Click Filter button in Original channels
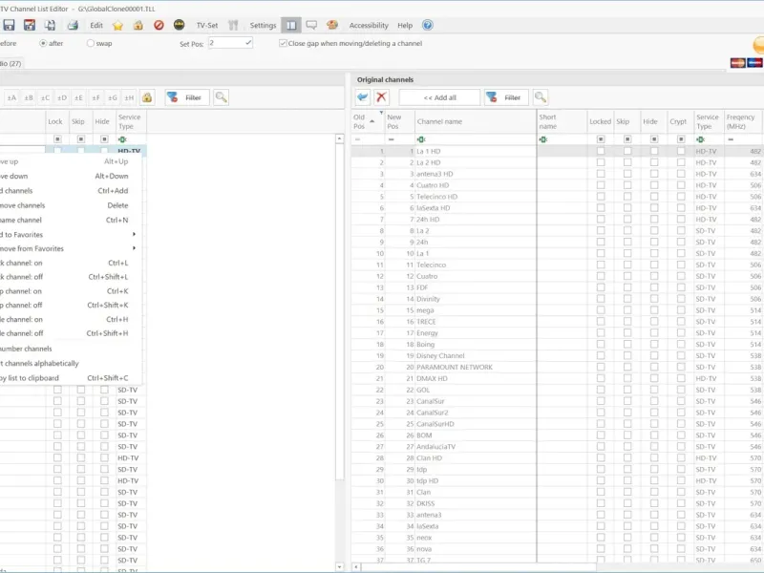The image size is (764, 573). [x=506, y=97]
